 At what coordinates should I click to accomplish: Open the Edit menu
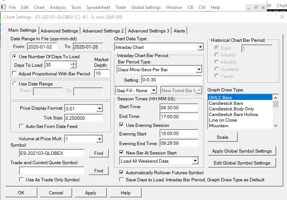[x=25, y=7]
